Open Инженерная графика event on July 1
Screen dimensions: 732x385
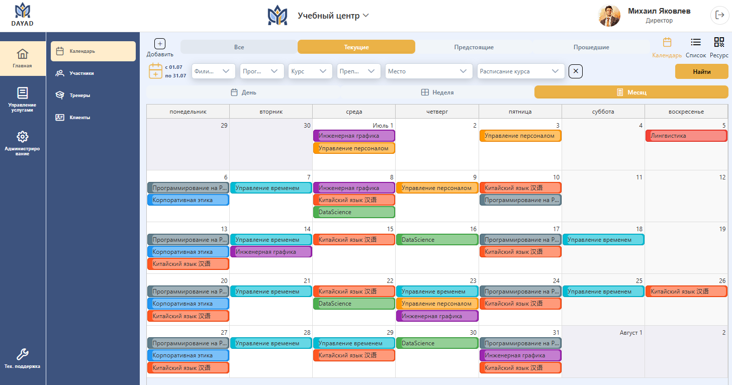354,136
